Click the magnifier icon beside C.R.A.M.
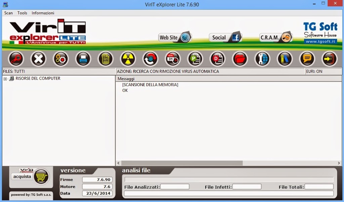This screenshot has width=344, height=202. pos(286,38)
